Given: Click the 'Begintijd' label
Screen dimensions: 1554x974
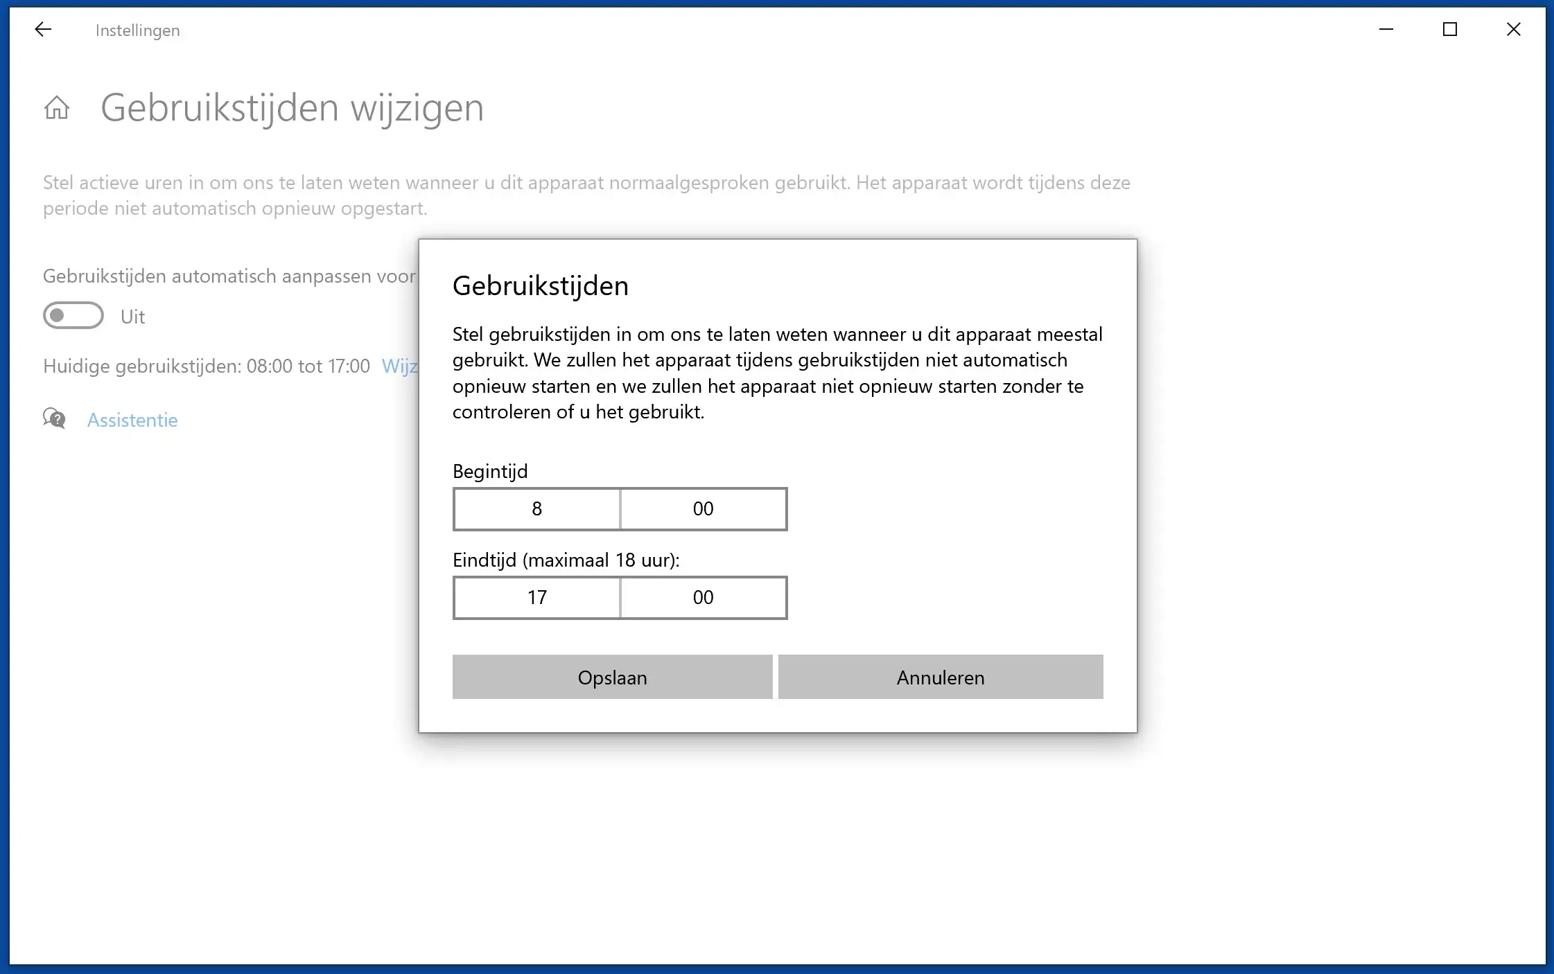Looking at the screenshot, I should [x=490, y=471].
